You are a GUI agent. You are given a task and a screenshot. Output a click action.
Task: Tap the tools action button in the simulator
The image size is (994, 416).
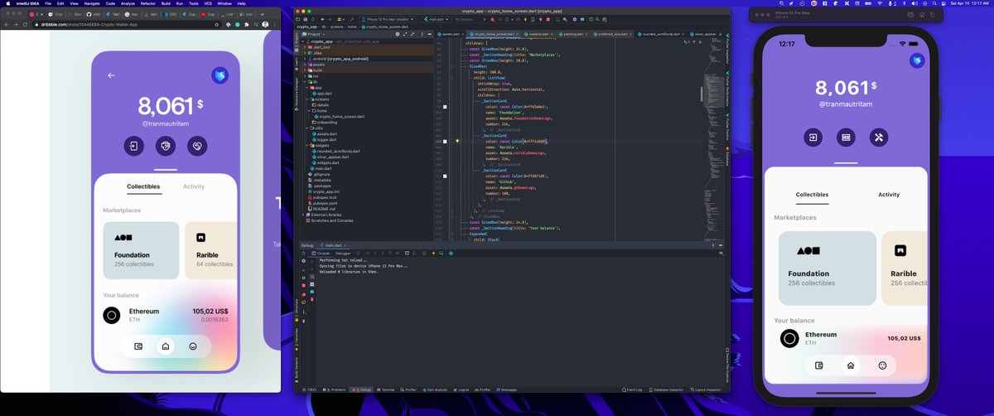tap(878, 137)
